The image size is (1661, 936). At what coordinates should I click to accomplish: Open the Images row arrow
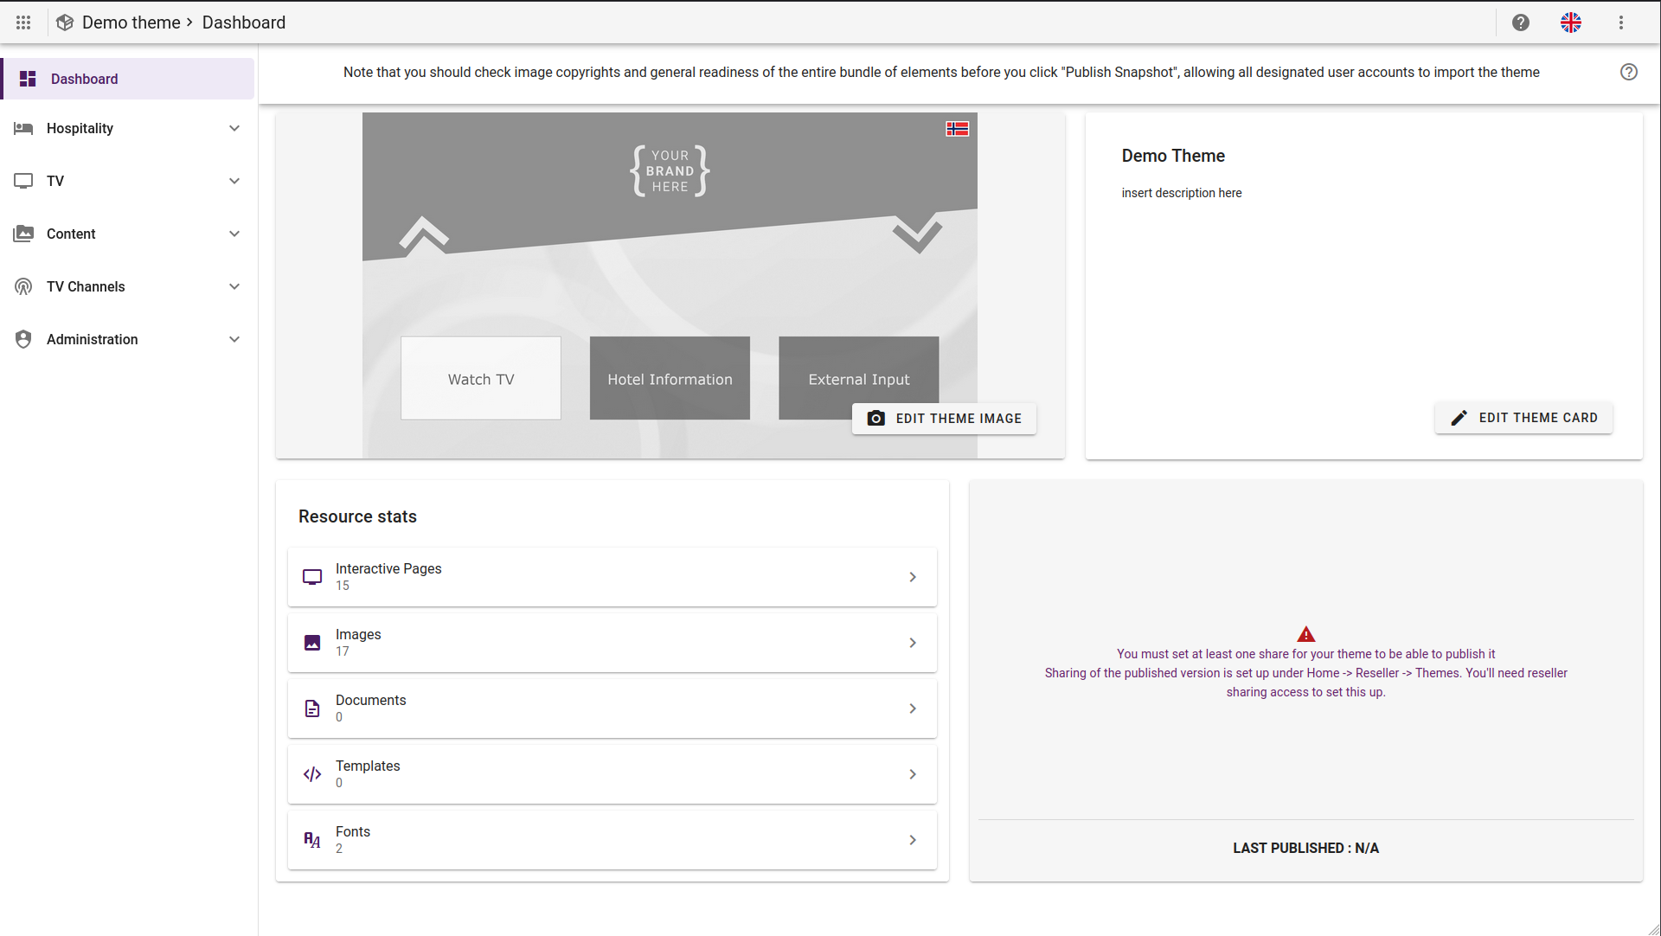[913, 643]
